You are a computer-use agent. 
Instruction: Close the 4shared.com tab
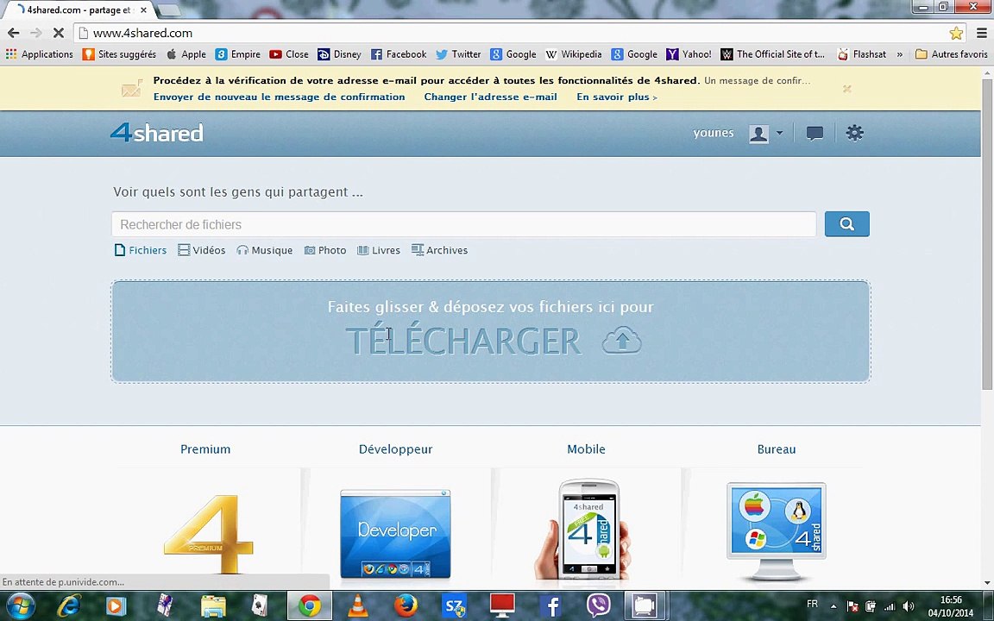tap(143, 10)
